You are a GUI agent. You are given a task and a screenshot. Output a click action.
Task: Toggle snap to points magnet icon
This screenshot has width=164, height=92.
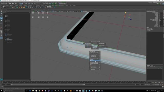[x=30, y=4]
